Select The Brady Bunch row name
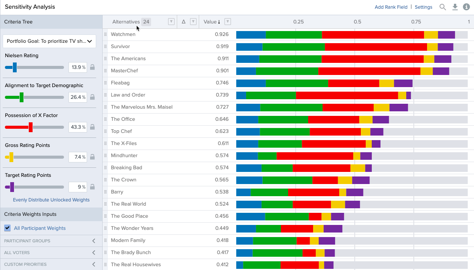The height and width of the screenshot is (270, 474). (x=131, y=253)
